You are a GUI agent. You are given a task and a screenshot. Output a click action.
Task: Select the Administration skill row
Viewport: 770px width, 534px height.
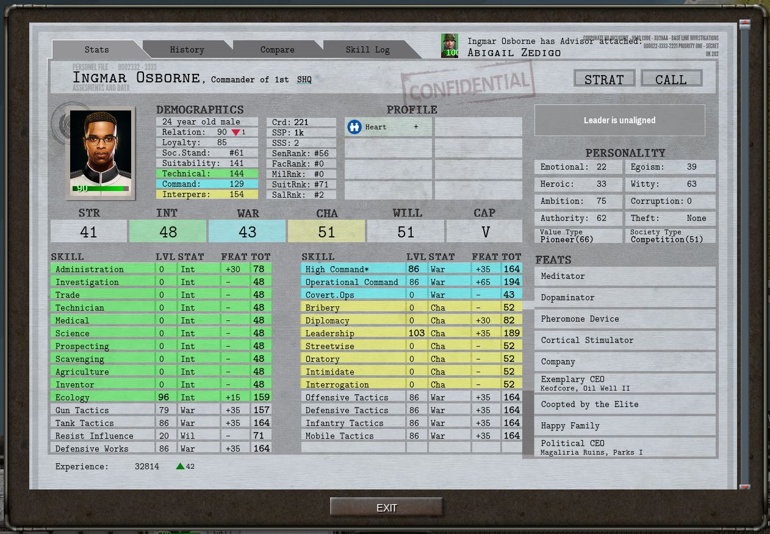coord(161,269)
